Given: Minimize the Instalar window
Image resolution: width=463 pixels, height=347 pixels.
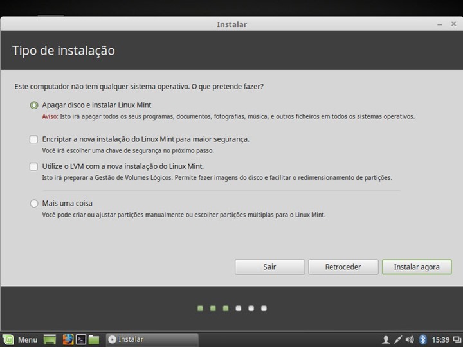Looking at the screenshot, I should point(440,24).
